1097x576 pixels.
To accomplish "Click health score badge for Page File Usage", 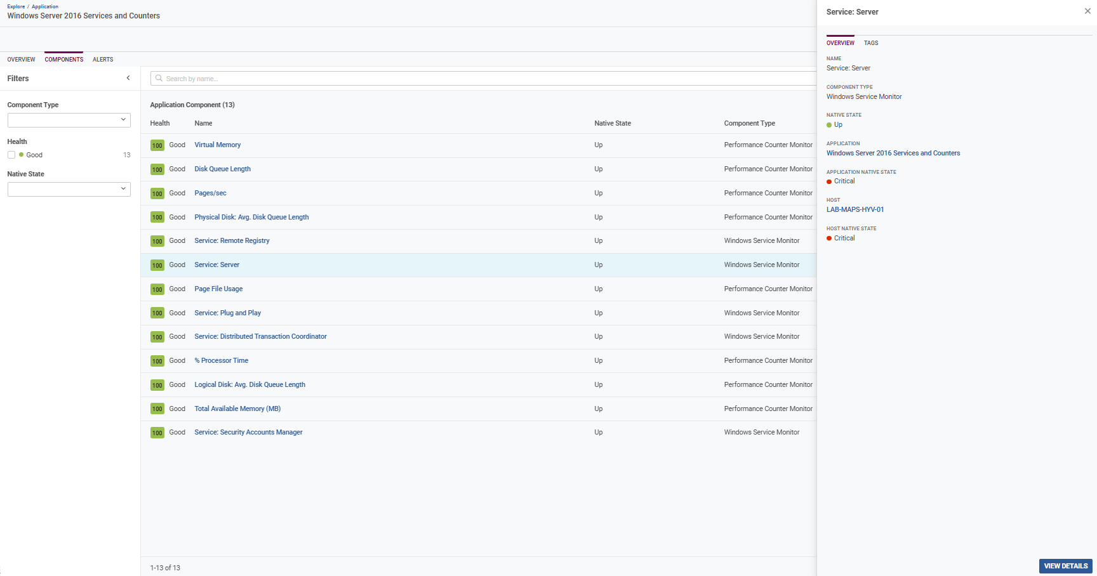I will 157,289.
